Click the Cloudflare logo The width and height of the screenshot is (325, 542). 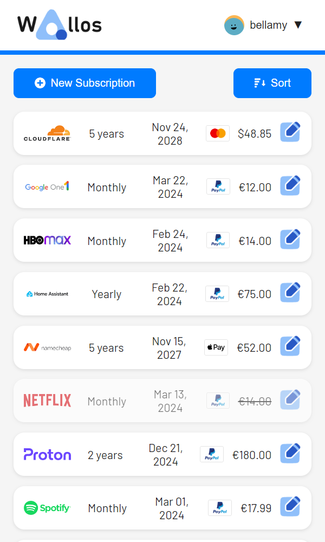point(48,133)
